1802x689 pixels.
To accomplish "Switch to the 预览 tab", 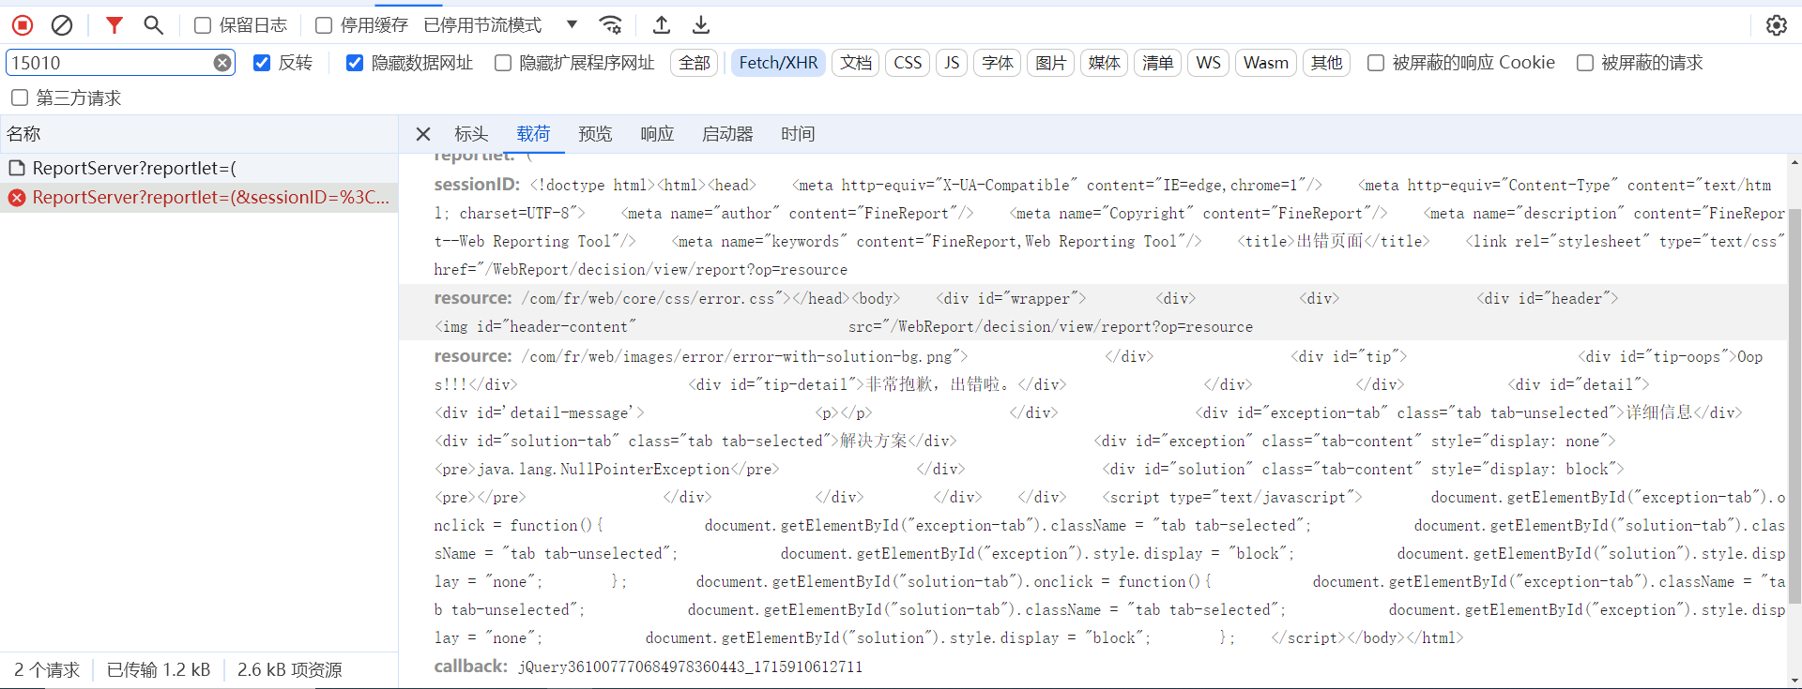I will coord(595,134).
